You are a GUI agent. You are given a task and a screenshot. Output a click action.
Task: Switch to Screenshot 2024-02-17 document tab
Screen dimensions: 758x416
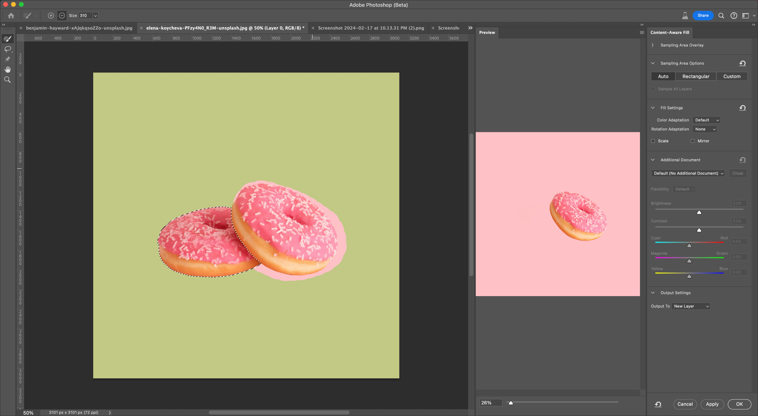371,28
